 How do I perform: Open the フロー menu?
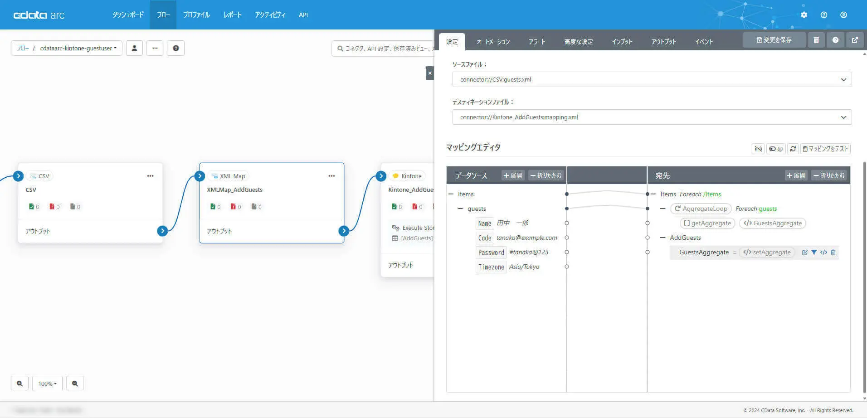click(163, 15)
